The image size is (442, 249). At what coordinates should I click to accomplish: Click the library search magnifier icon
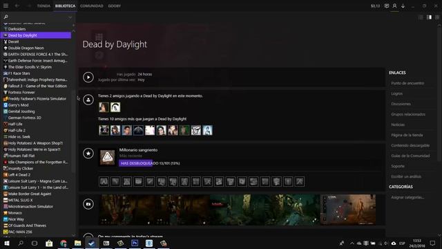pyautogui.click(x=6, y=17)
